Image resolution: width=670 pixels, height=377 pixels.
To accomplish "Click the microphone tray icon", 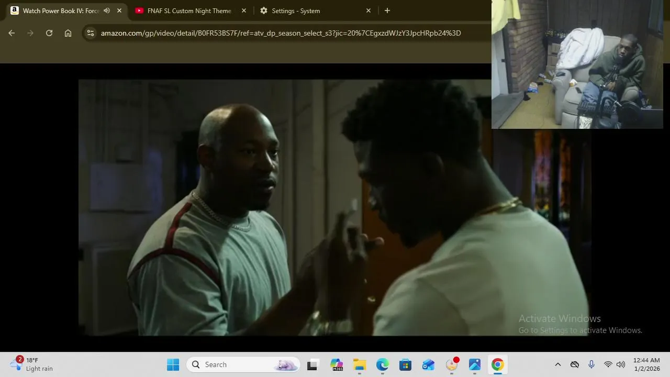I will pyautogui.click(x=591, y=364).
